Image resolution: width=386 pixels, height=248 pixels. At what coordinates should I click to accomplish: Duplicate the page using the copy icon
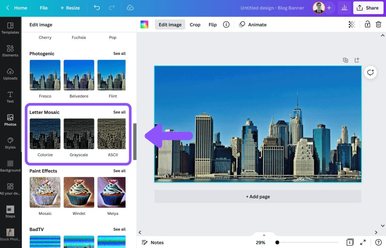(345, 60)
